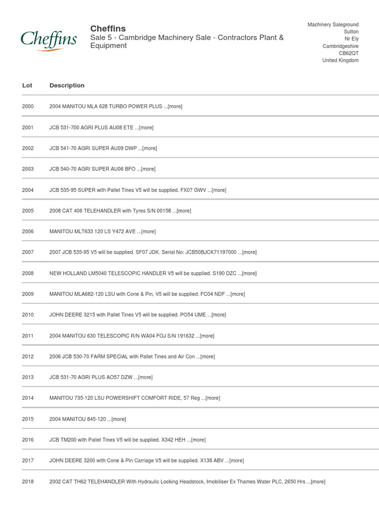The height and width of the screenshot is (506, 379).
Task: Expand [more] for CAT TH62 Telehandler
Action: tap(318, 482)
